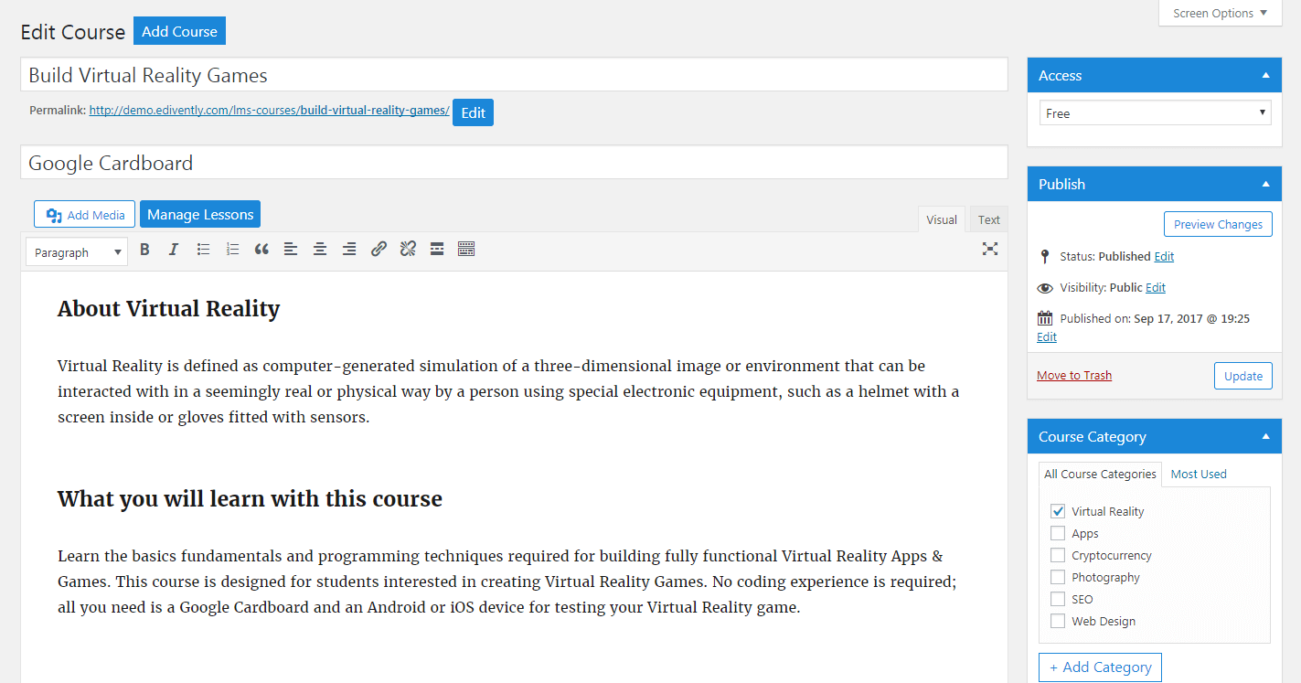Image resolution: width=1301 pixels, height=683 pixels.
Task: Move the course to Trash
Action: coord(1074,376)
